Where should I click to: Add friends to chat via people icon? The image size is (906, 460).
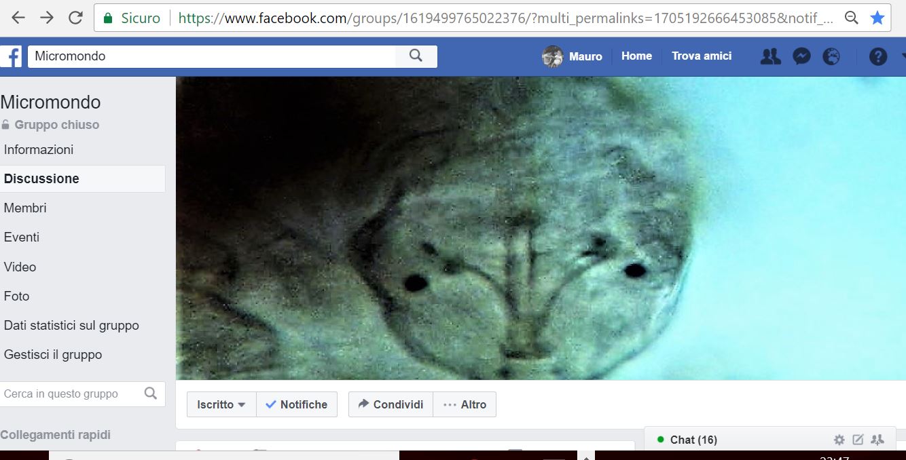(x=877, y=440)
